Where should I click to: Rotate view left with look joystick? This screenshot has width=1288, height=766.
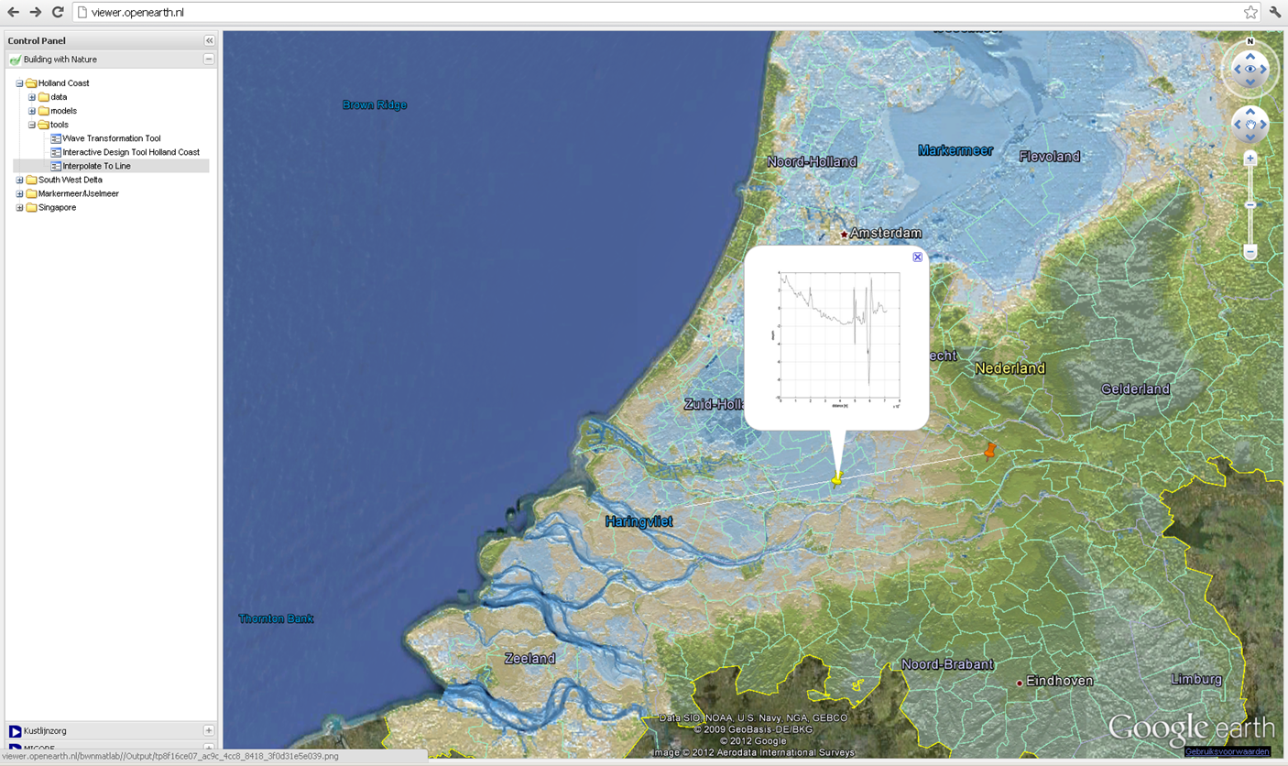1237,70
